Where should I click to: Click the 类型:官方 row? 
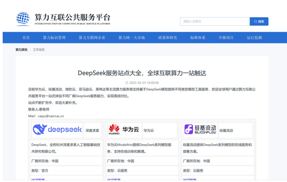pyautogui.click(x=40, y=171)
